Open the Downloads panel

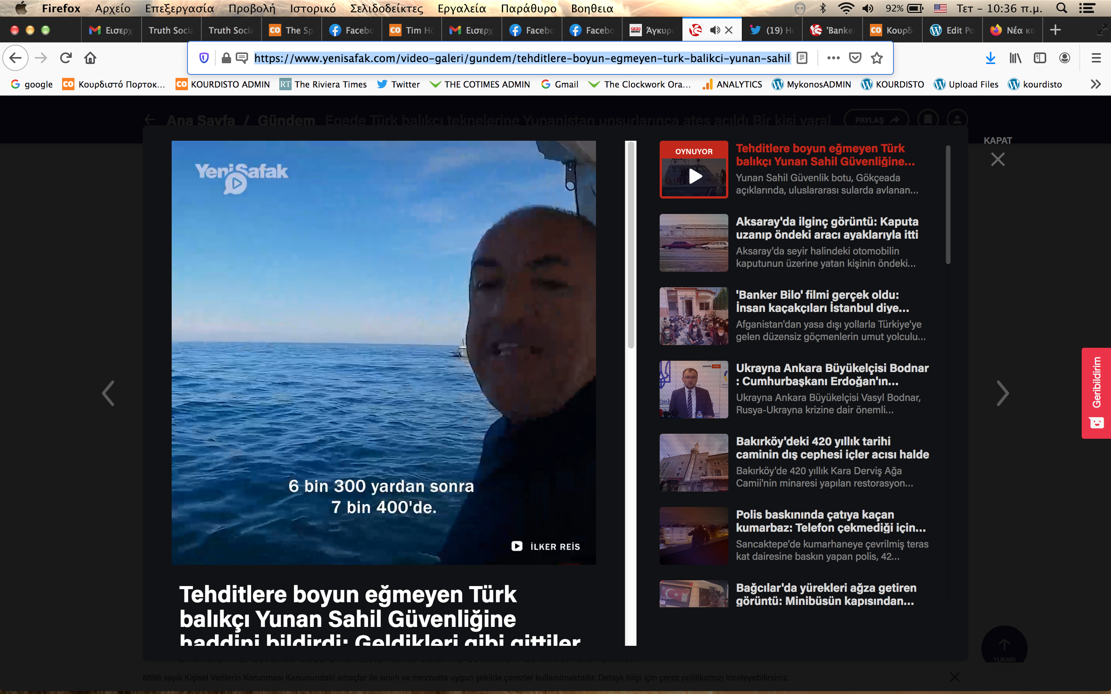[990, 58]
